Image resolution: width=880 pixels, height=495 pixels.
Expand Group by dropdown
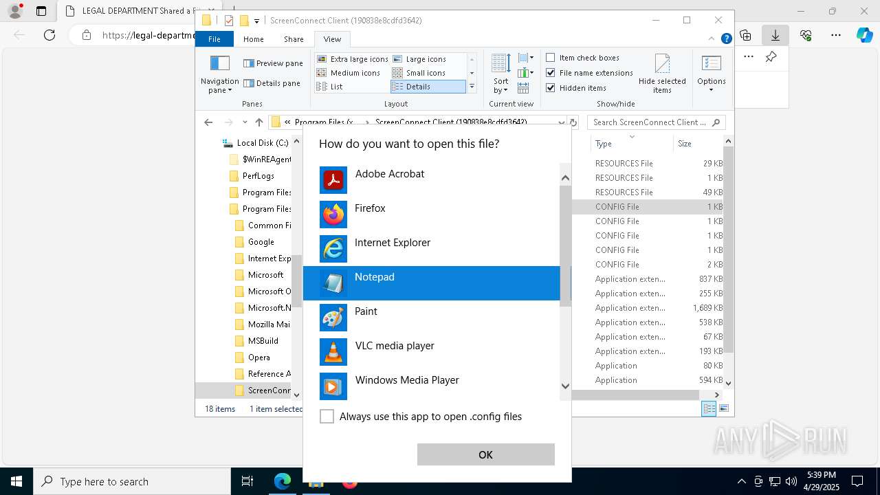click(x=526, y=58)
